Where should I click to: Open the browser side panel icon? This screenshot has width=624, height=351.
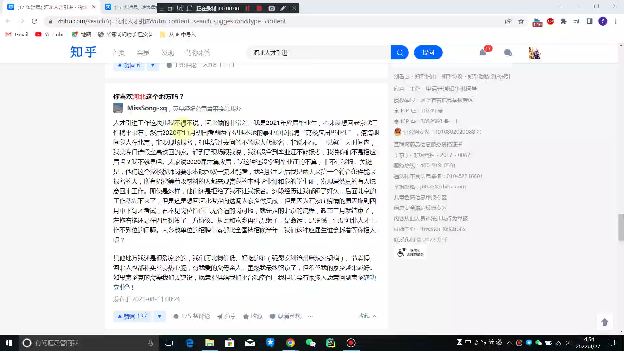[589, 21]
